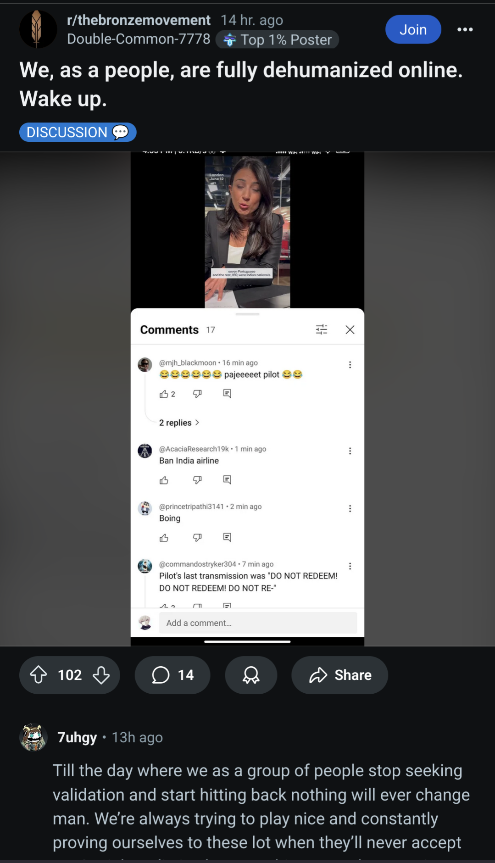Image resolution: width=495 pixels, height=863 pixels.
Task: Open options menu for AcaciaResearch19k comment
Action: click(350, 451)
